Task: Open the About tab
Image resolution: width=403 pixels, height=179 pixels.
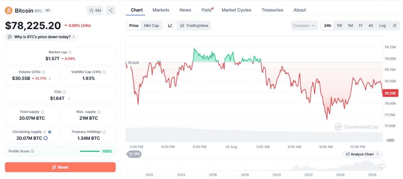Action: pos(300,10)
